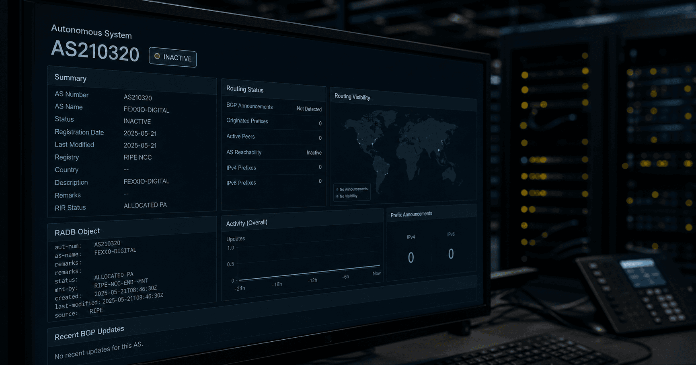Click the INACTIVE value in the Status row
The height and width of the screenshot is (365, 696).
137,121
